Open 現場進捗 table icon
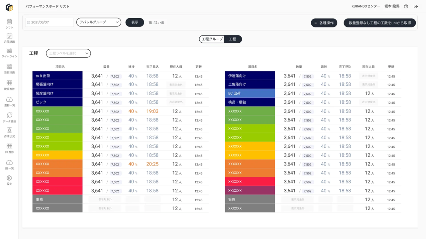 [x=9, y=83]
